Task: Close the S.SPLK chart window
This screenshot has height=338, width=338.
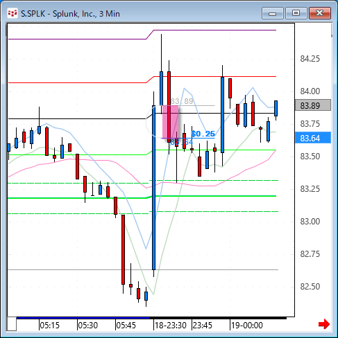Action: click(x=320, y=13)
